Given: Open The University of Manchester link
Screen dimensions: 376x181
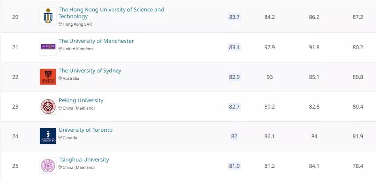Looking at the screenshot, I should (x=96, y=41).
